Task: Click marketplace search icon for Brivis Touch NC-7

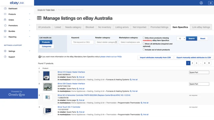Action: [x=142, y=115]
